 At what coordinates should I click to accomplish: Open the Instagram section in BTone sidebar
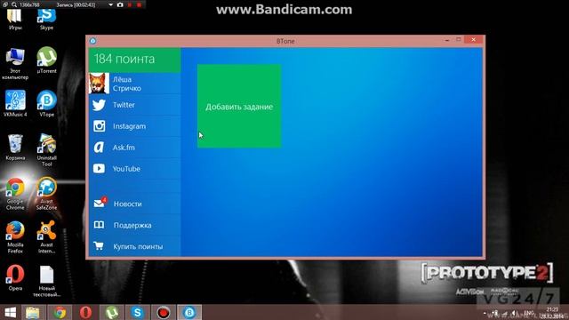click(x=134, y=126)
